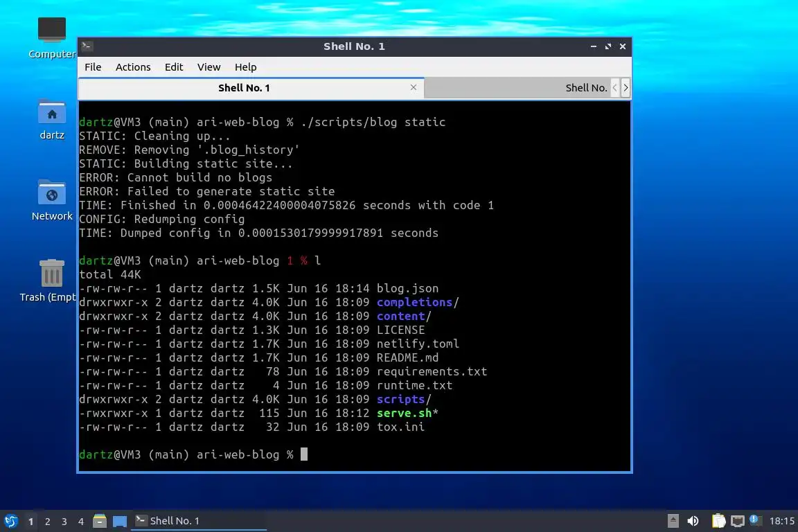Image resolution: width=798 pixels, height=532 pixels.
Task: Open the File menu
Action: click(93, 67)
